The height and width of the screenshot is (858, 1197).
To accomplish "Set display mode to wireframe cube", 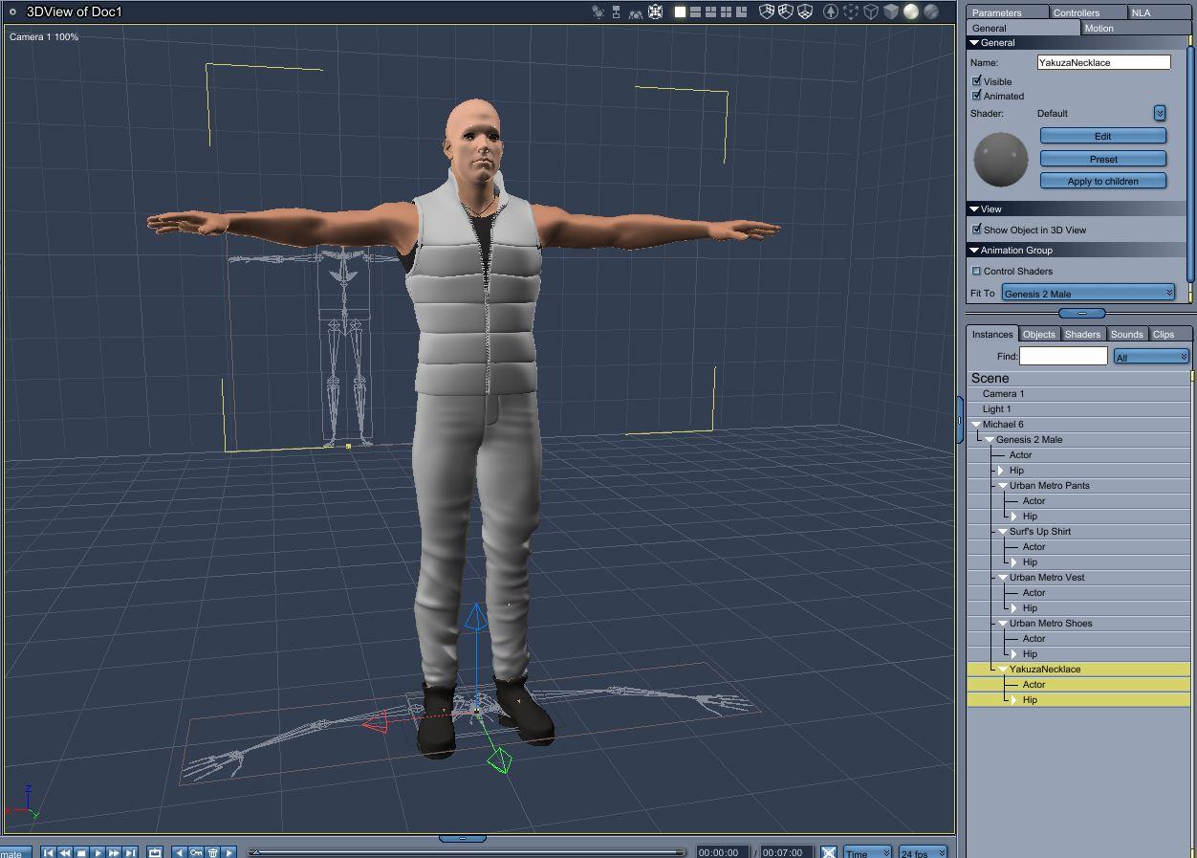I will click(x=871, y=11).
